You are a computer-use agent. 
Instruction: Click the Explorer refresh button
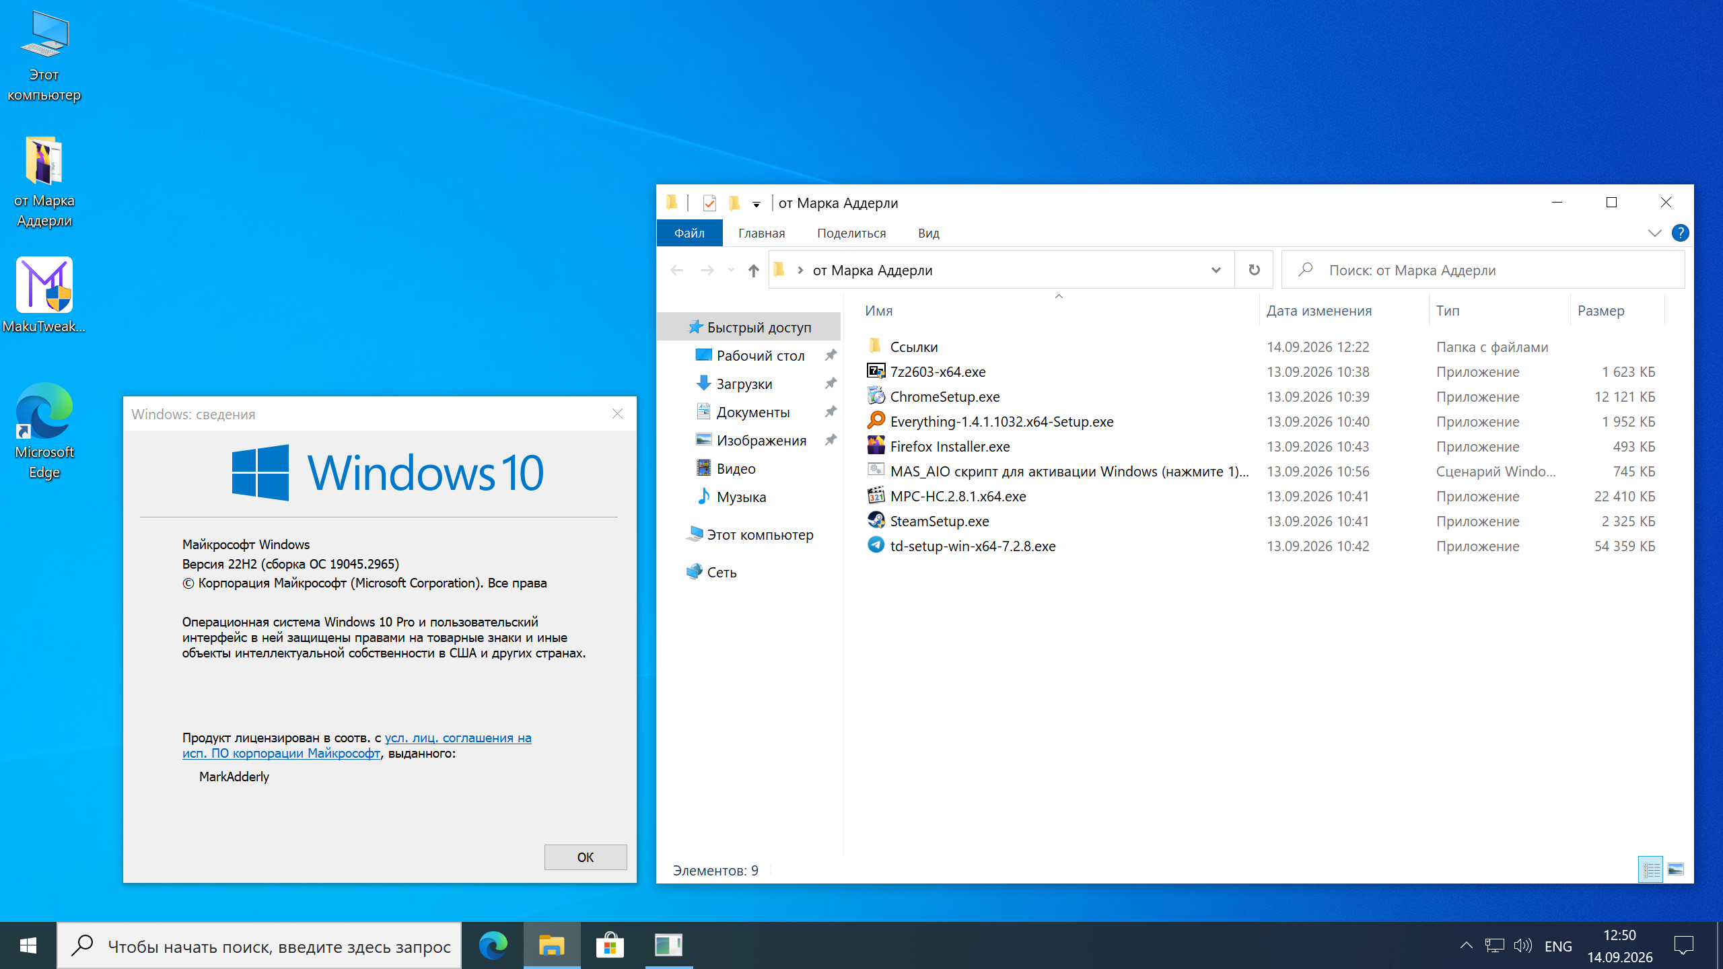pyautogui.click(x=1254, y=270)
